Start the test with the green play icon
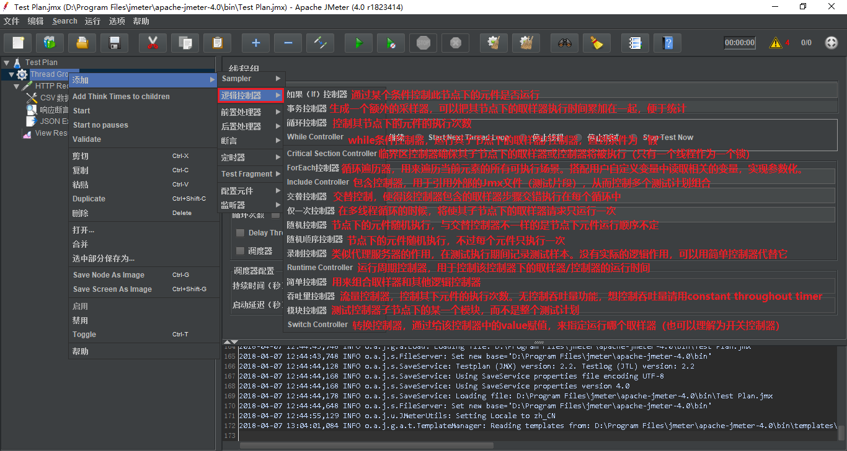The height and width of the screenshot is (451, 847). (x=358, y=43)
